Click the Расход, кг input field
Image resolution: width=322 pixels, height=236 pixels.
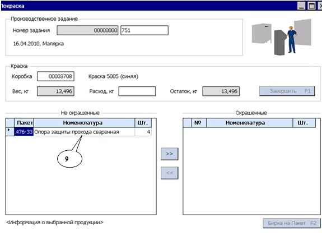click(137, 91)
